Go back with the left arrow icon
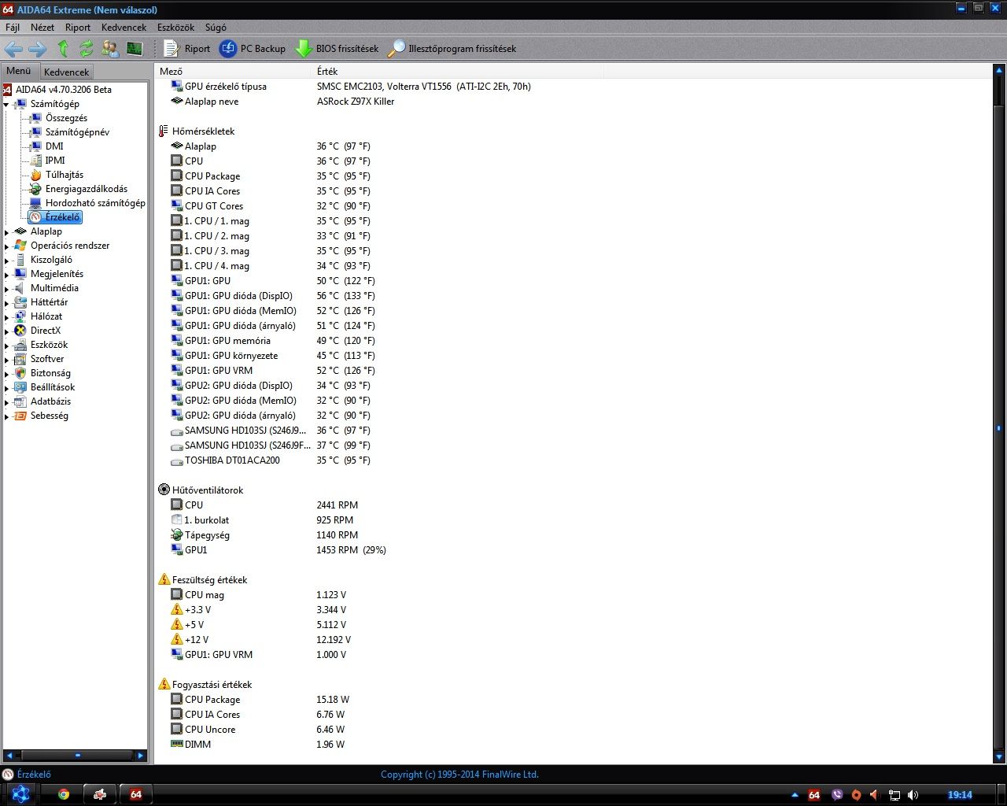 point(13,49)
